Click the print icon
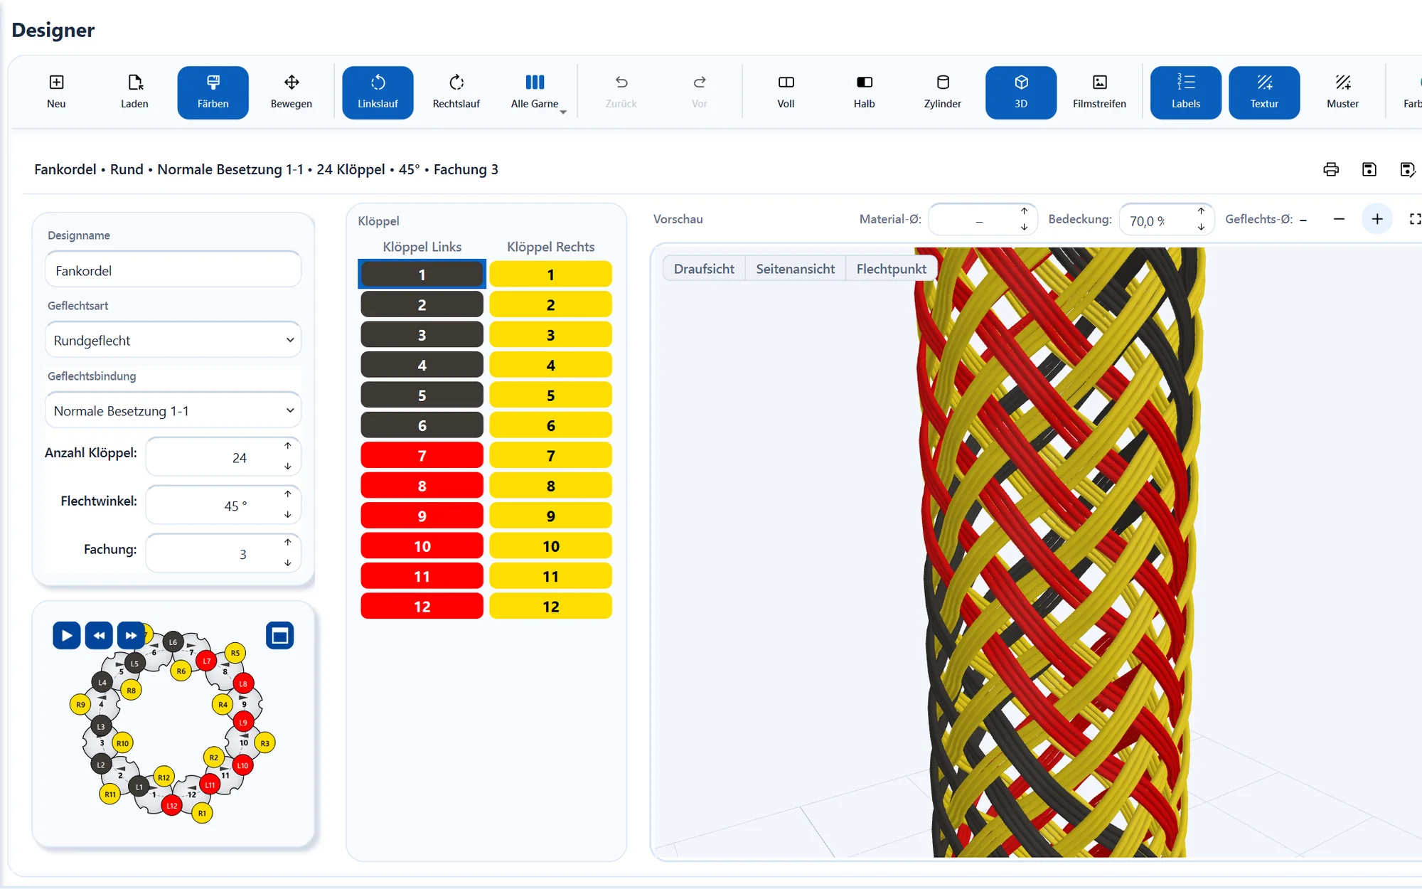Image resolution: width=1422 pixels, height=889 pixels. (x=1331, y=169)
